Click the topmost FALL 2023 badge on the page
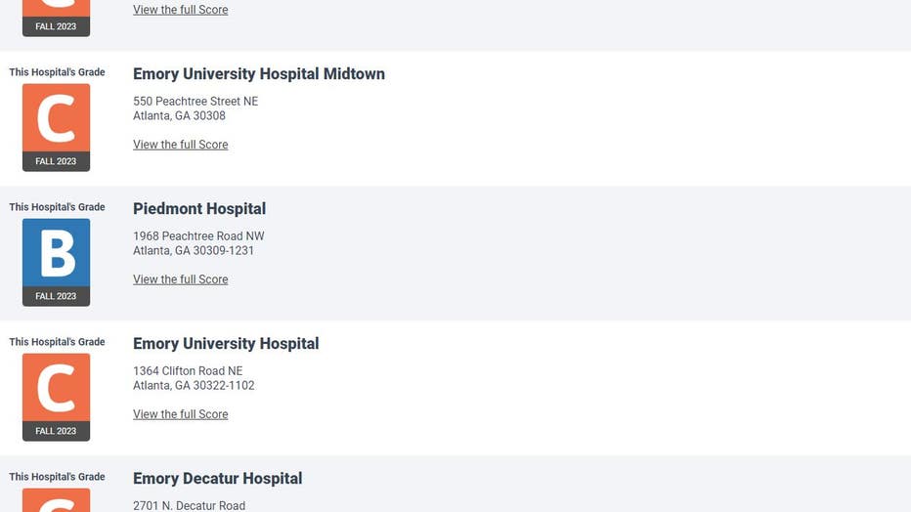Image resolution: width=911 pixels, height=512 pixels. tap(57, 26)
